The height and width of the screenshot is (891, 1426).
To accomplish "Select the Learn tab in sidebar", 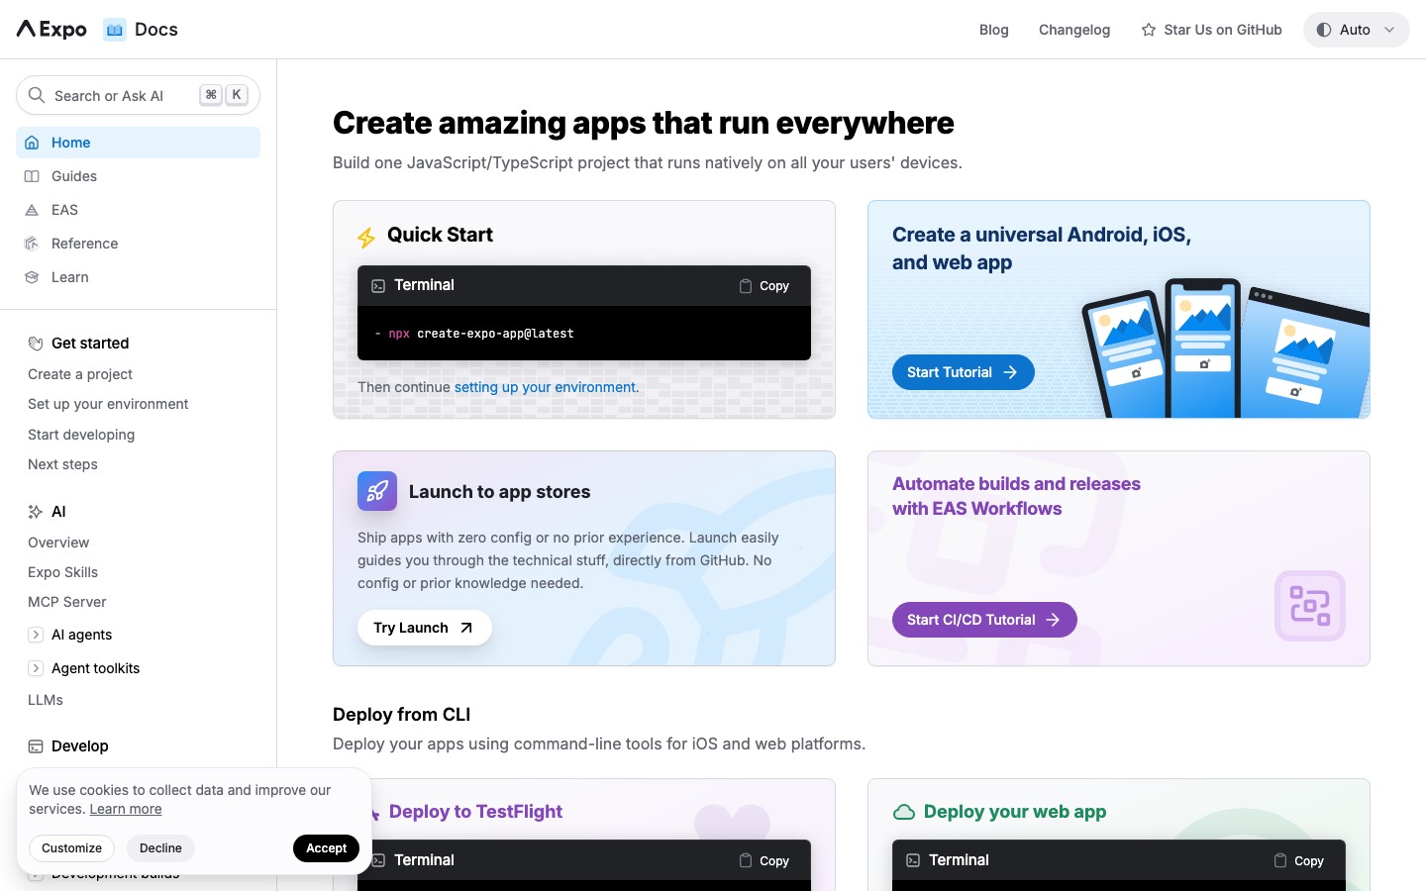I will [x=138, y=277].
